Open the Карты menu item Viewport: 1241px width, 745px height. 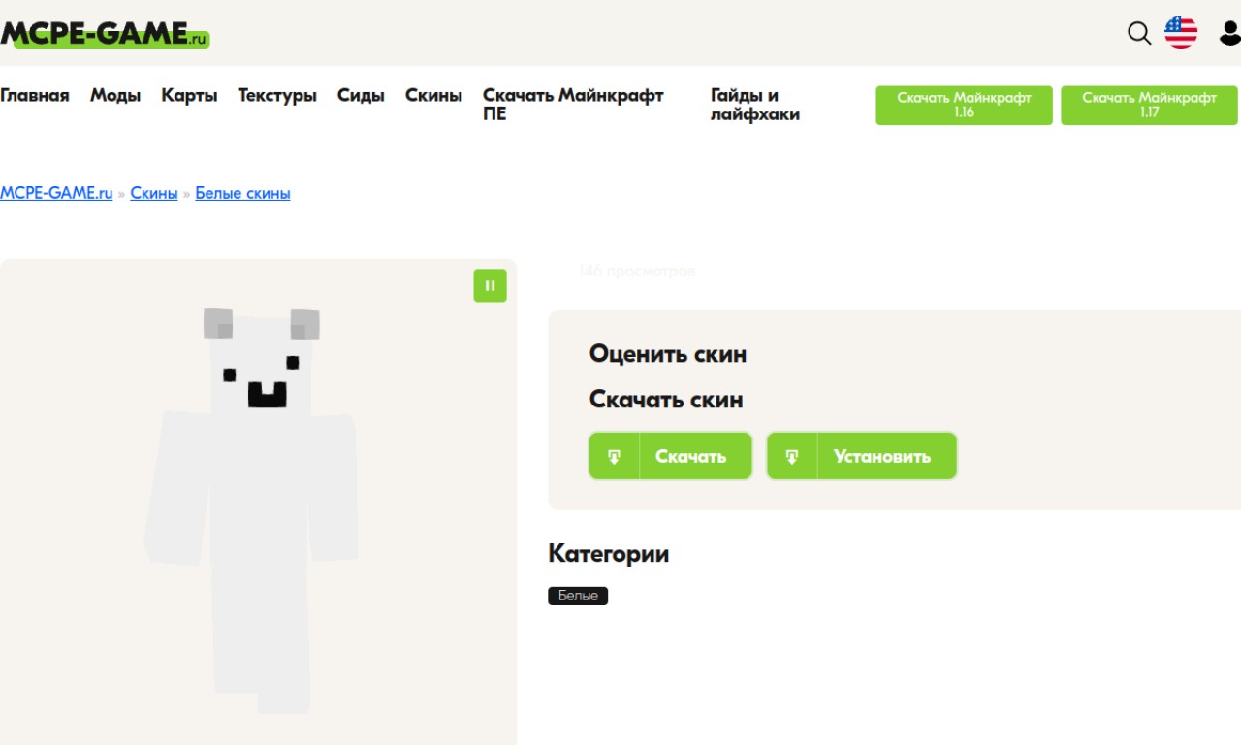189,95
